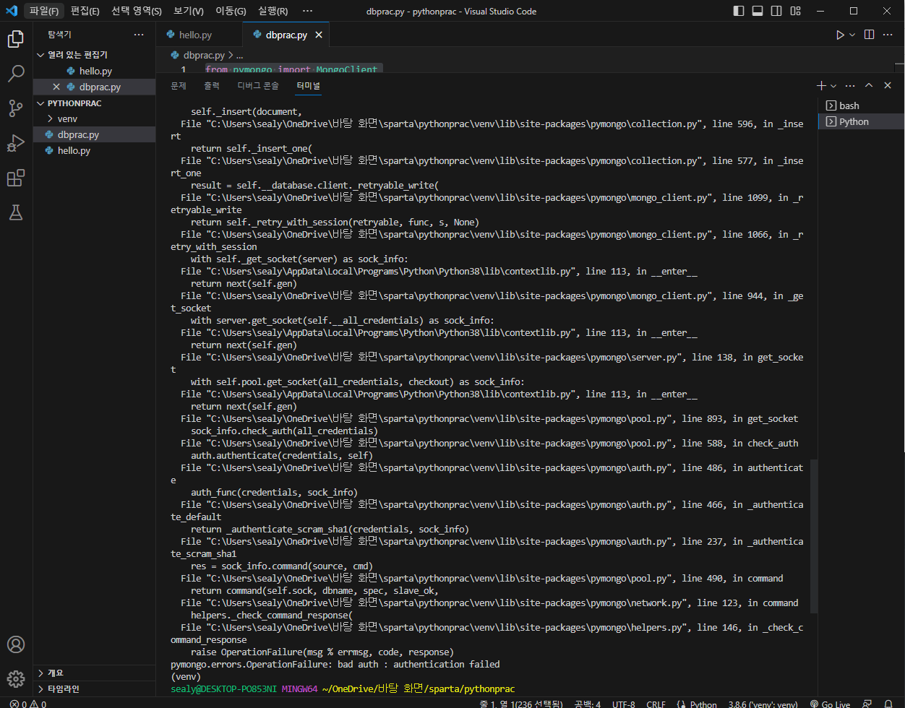Open hello.py from open editors list

point(94,71)
